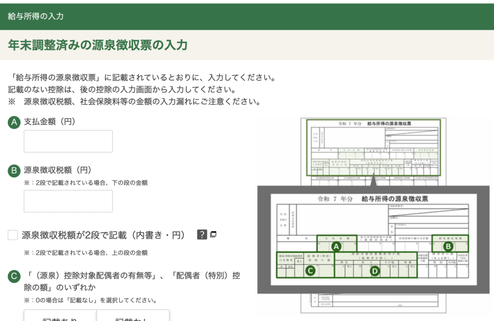This screenshot has width=494, height=321.
Task: Click the small highlighted slip thumbnail at top
Action: [373, 147]
